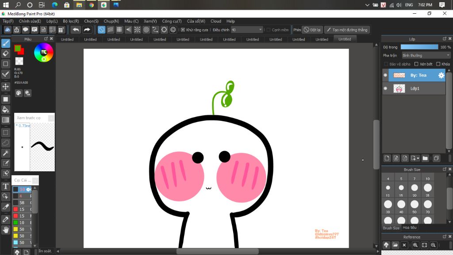Select the Gradient tool
The height and width of the screenshot is (255, 453).
pyautogui.click(x=5, y=120)
